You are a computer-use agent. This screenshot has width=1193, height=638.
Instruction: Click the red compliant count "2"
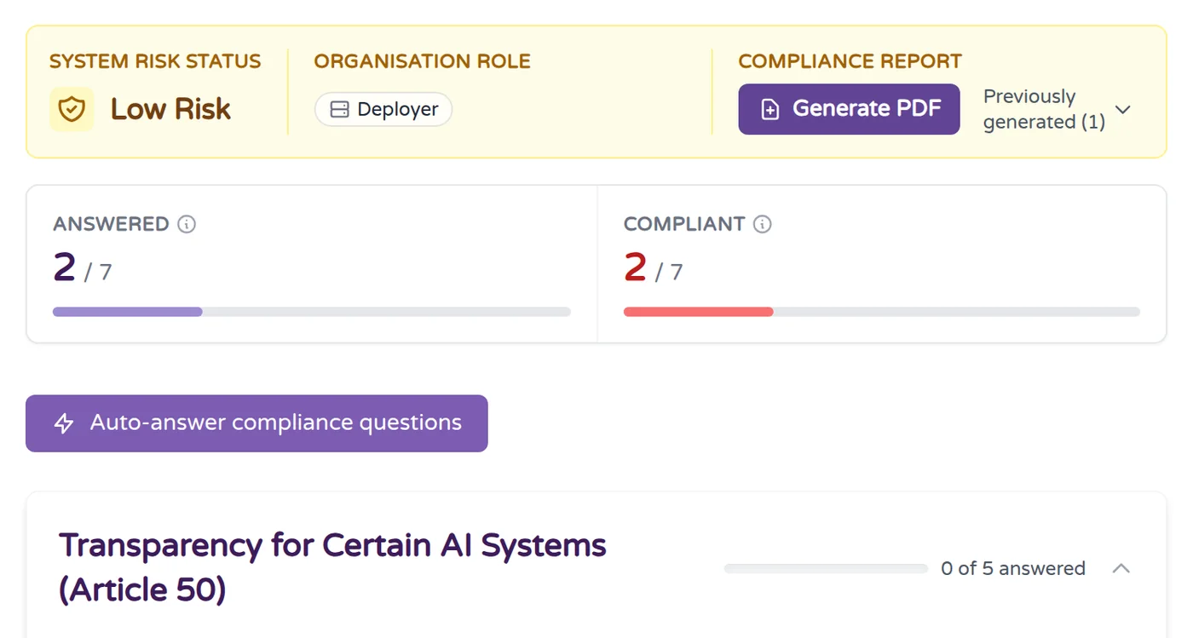coord(636,267)
